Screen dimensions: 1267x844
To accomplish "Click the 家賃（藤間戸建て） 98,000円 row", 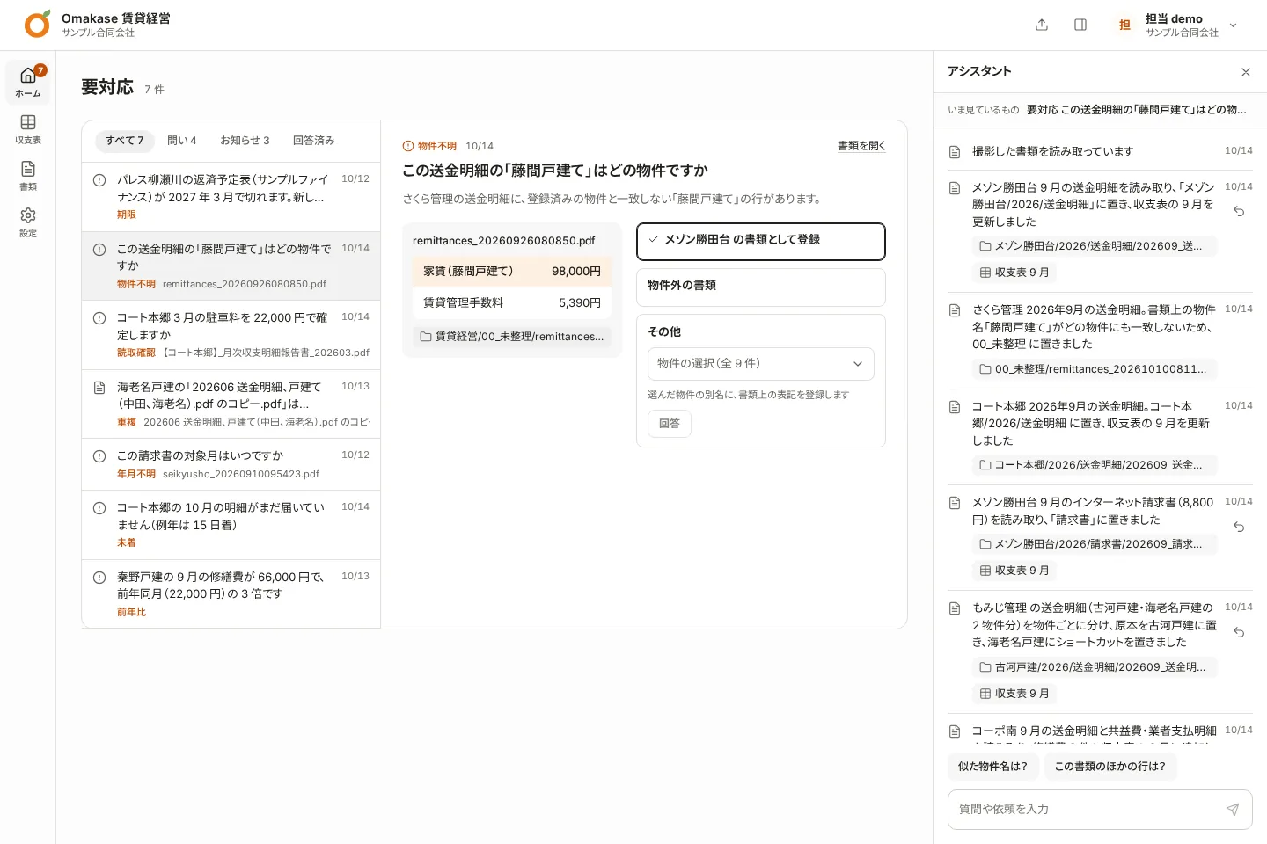I will [x=512, y=272].
